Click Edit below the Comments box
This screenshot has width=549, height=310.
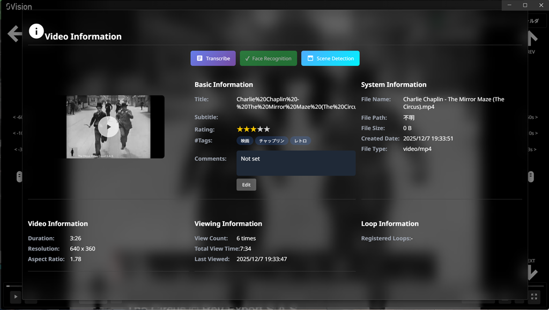(x=246, y=184)
